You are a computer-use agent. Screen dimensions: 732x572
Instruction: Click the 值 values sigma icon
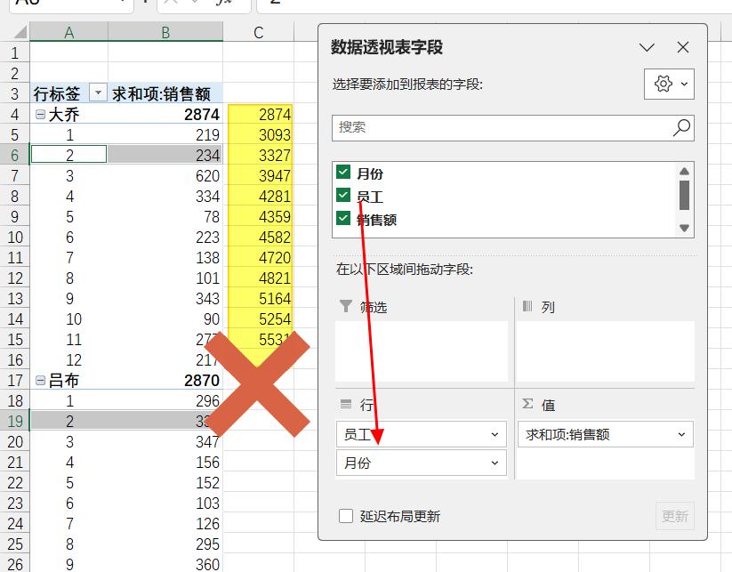tap(527, 403)
